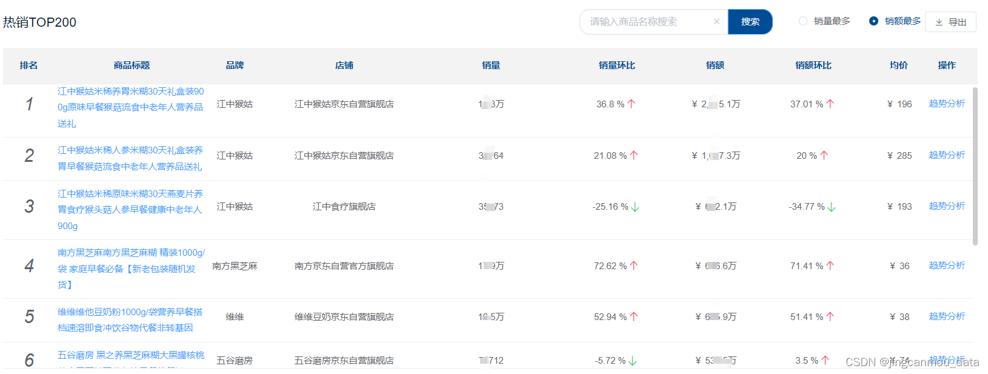Viewport: 988px width, 374px height.
Task: Open 趋势分析 for rank 1 product
Action: (947, 104)
